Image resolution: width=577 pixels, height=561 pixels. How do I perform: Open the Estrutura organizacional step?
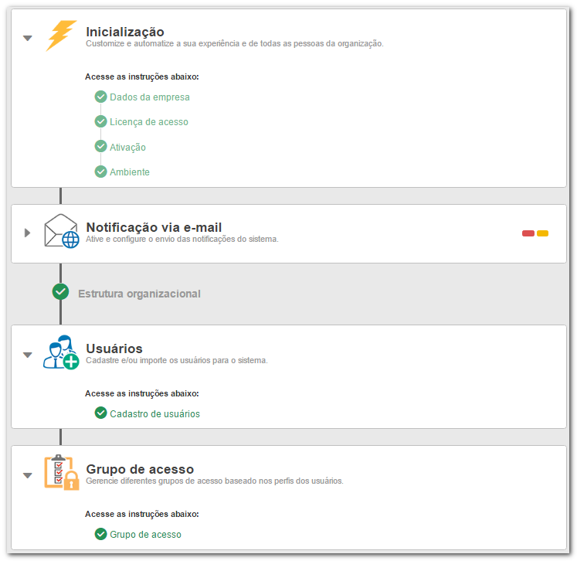pyautogui.click(x=139, y=294)
